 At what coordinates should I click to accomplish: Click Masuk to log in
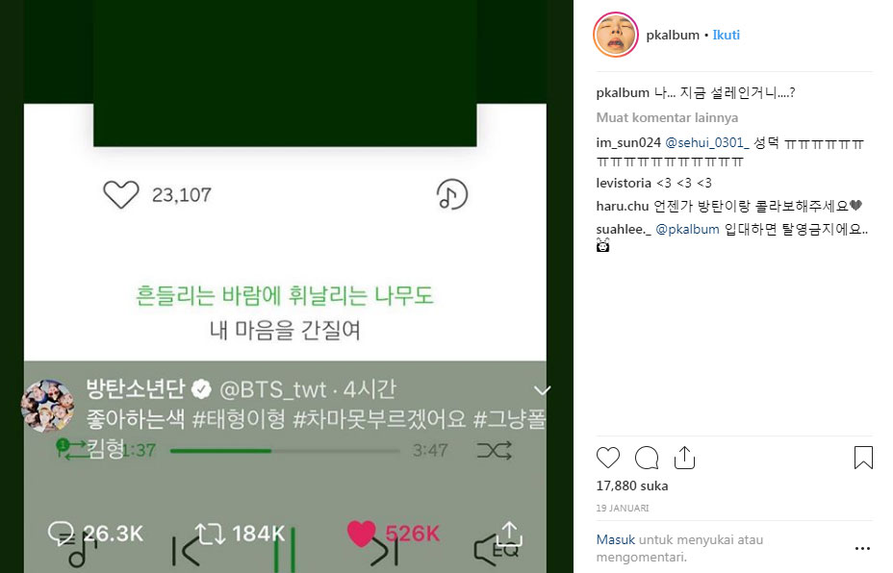coord(615,539)
